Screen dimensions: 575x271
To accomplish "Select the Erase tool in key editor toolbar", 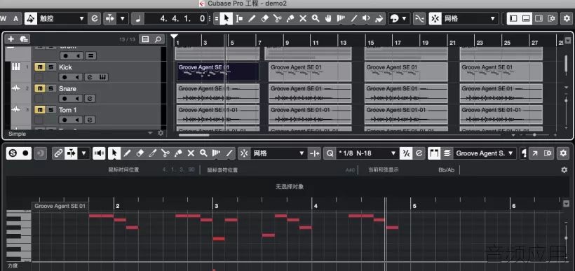I will tap(140, 153).
